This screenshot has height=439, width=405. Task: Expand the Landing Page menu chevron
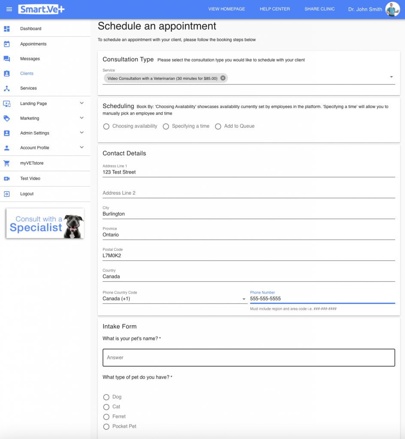coord(82,103)
